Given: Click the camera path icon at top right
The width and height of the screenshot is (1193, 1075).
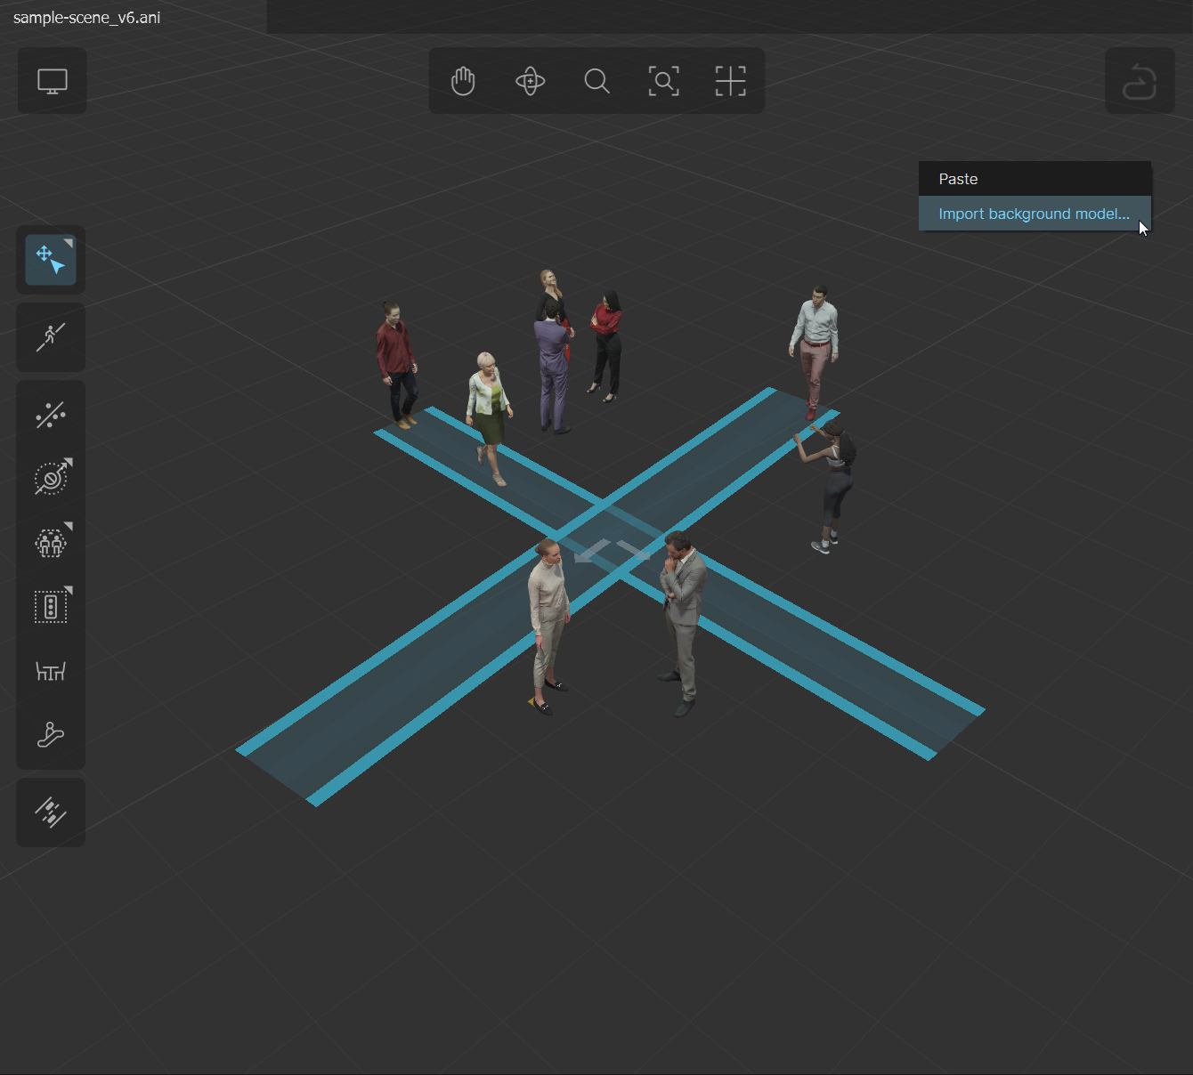Looking at the screenshot, I should [1140, 81].
